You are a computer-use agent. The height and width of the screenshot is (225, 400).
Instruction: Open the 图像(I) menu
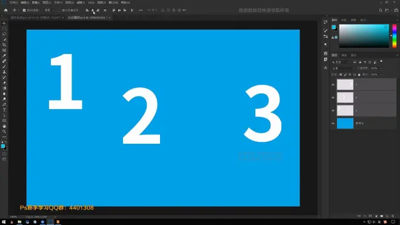click(36, 2)
